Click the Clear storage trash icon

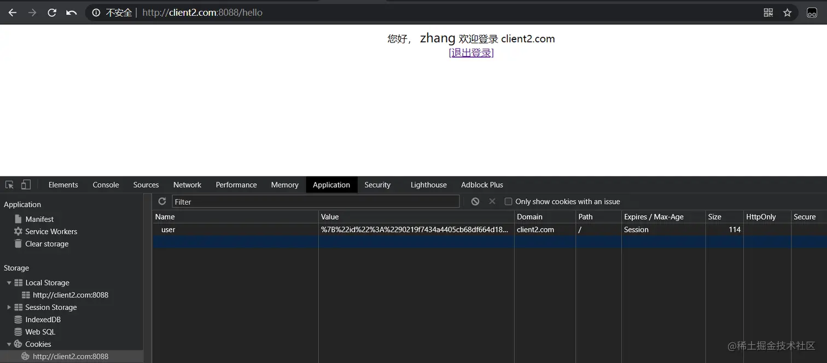pos(18,244)
